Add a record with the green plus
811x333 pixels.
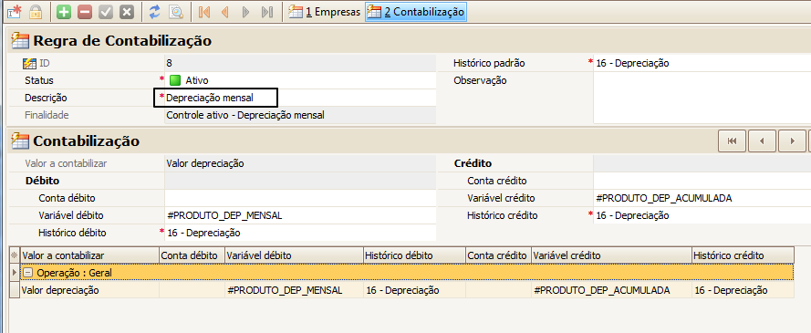coord(64,11)
